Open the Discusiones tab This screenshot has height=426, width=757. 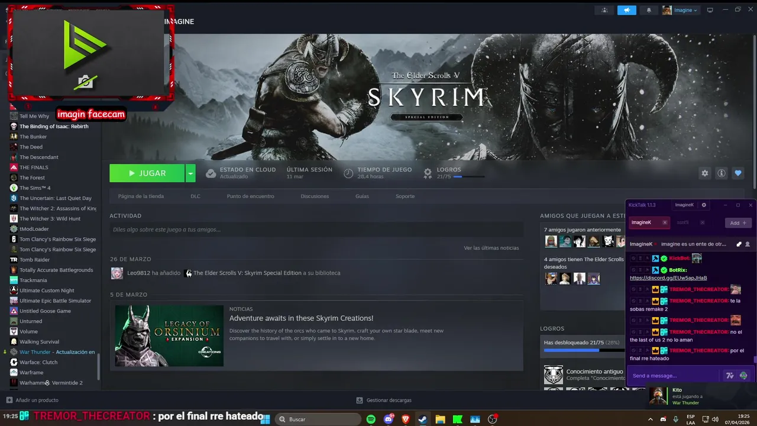coord(315,196)
